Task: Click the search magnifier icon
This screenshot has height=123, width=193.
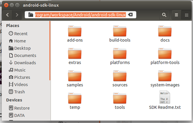Action: [164, 15]
